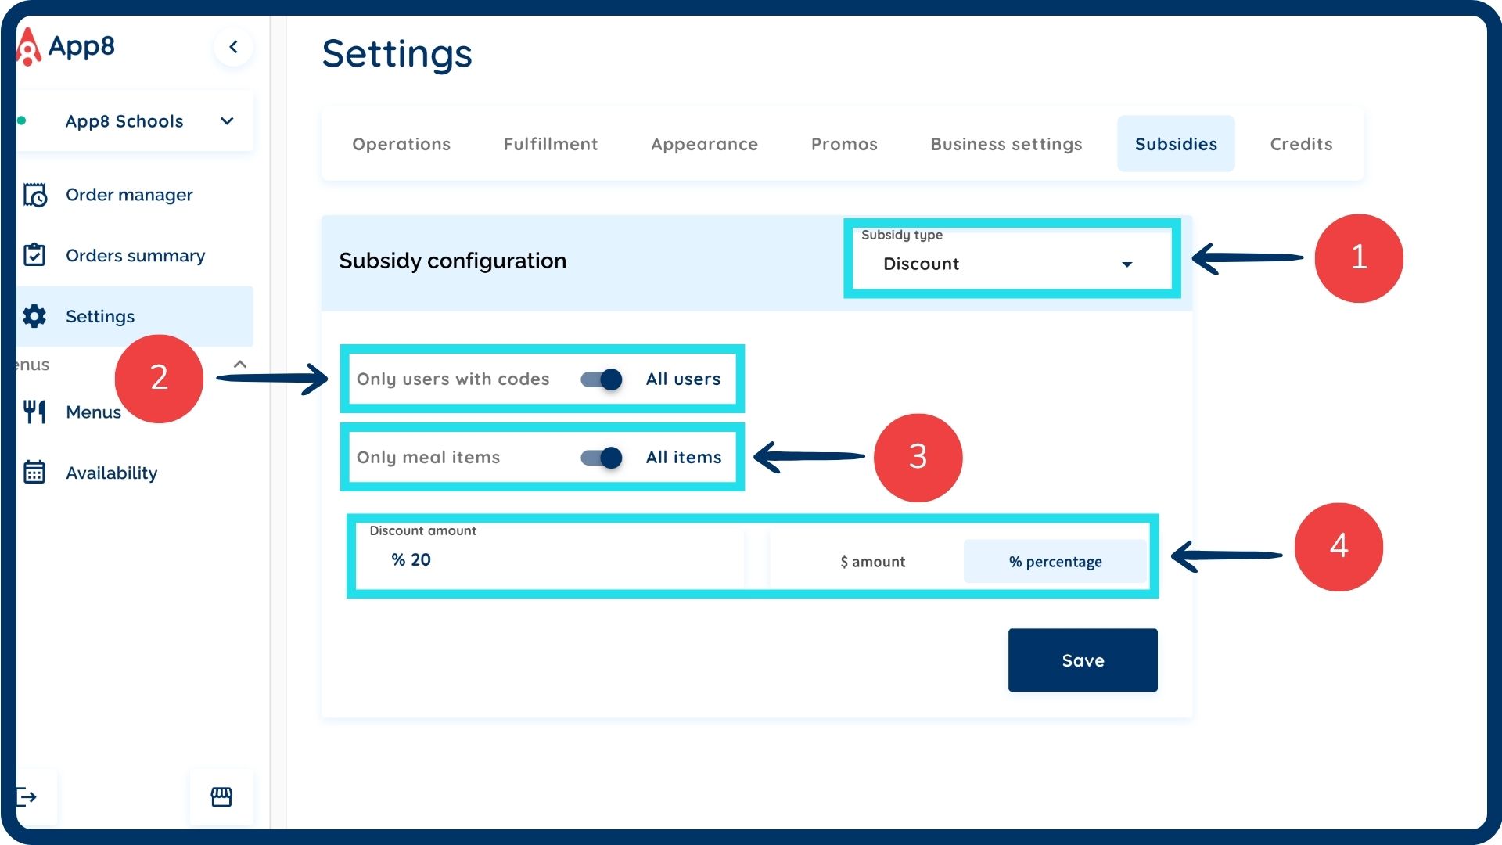The image size is (1502, 845).
Task: Click the Settings gear icon in sidebar
Action: (x=35, y=316)
